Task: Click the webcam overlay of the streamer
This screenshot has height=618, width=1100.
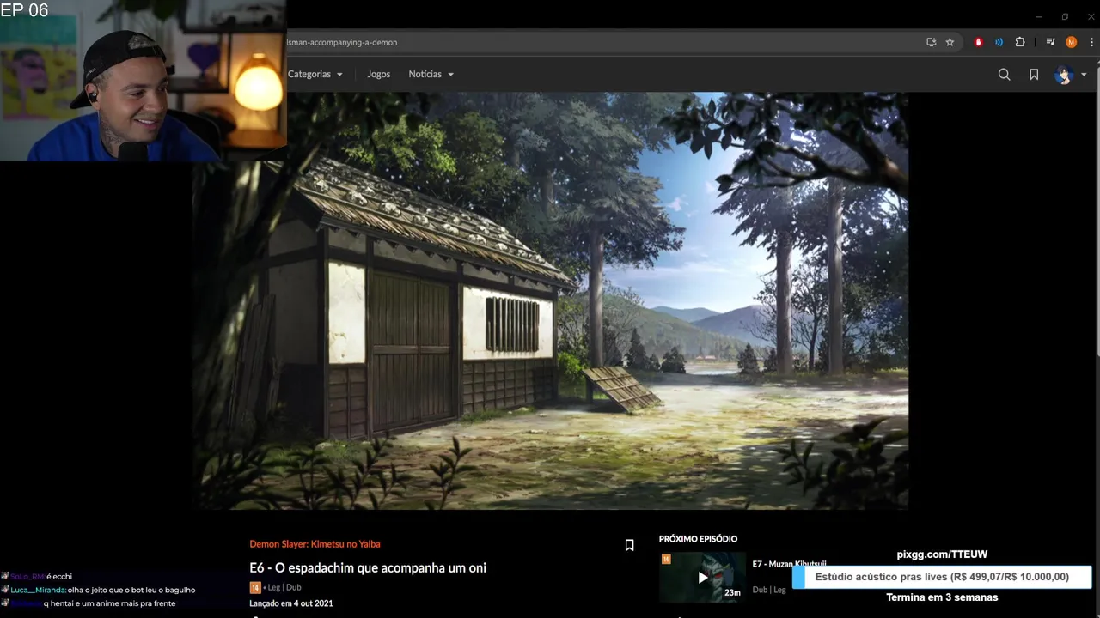Action: coord(143,81)
